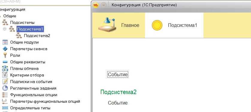Select the Общие модули tree item

[x=24, y=42]
